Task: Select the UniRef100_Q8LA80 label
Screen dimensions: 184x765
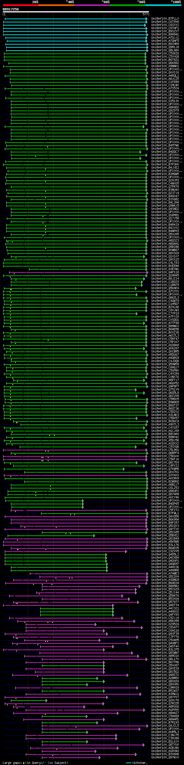Action: click(165, 50)
